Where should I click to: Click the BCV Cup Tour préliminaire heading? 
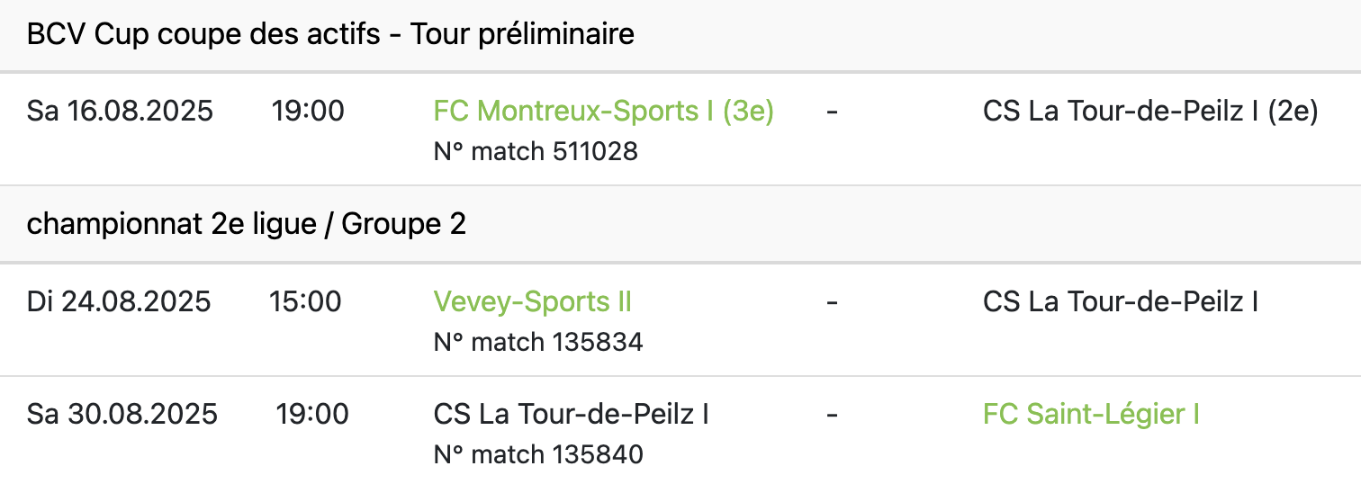tap(330, 35)
